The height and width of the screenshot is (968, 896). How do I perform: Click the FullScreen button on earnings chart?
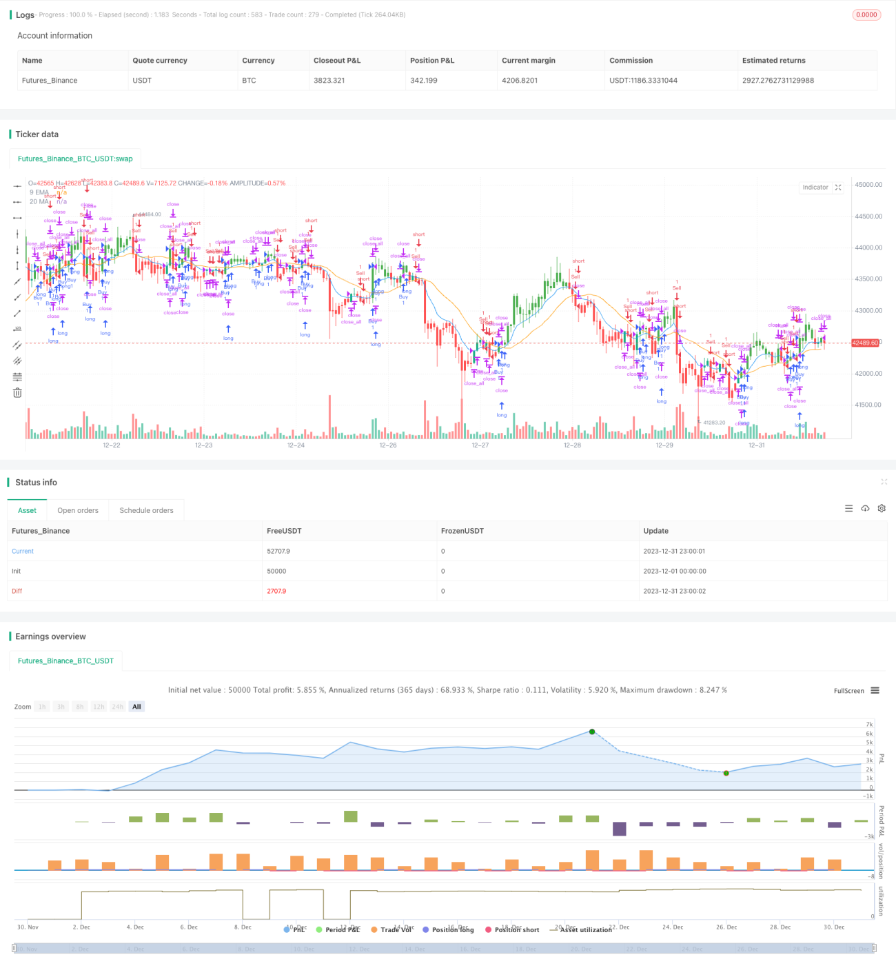coord(848,691)
